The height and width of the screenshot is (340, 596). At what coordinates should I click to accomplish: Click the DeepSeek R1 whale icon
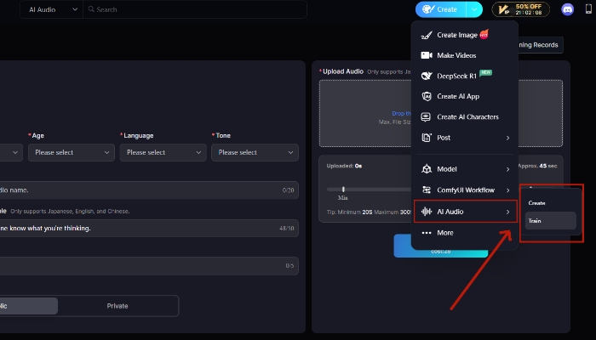tap(427, 76)
